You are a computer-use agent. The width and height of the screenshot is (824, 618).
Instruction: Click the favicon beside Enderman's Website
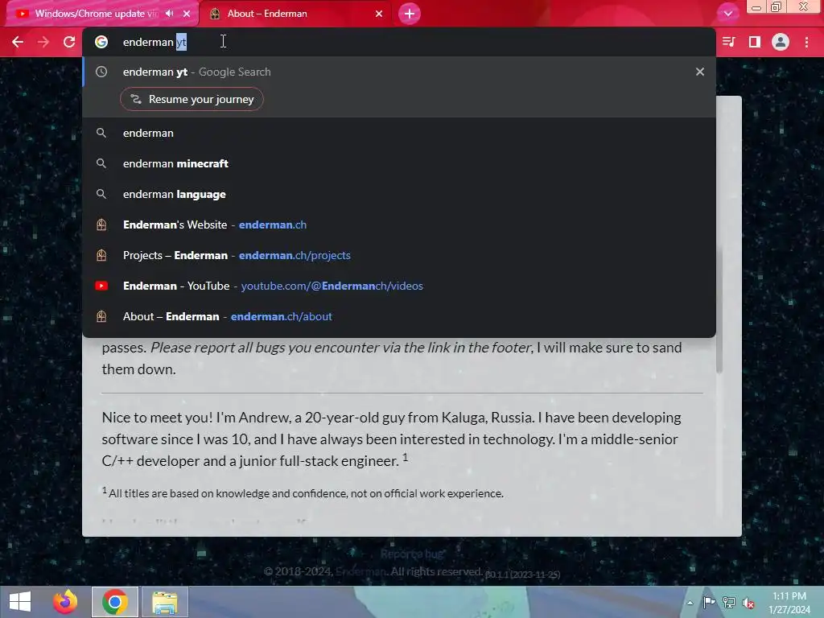pyautogui.click(x=101, y=225)
